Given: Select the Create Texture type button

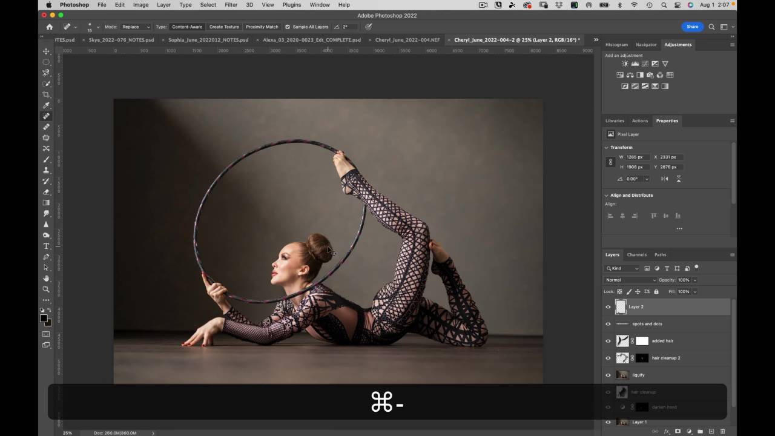Looking at the screenshot, I should (x=224, y=27).
